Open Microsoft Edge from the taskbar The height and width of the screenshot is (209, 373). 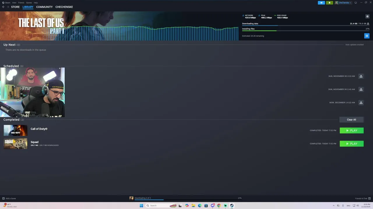click(x=200, y=206)
